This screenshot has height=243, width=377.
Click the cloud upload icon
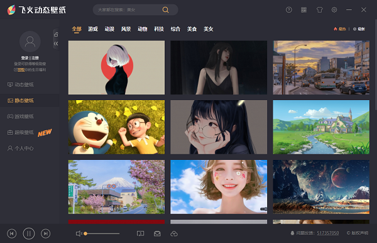tap(174, 234)
